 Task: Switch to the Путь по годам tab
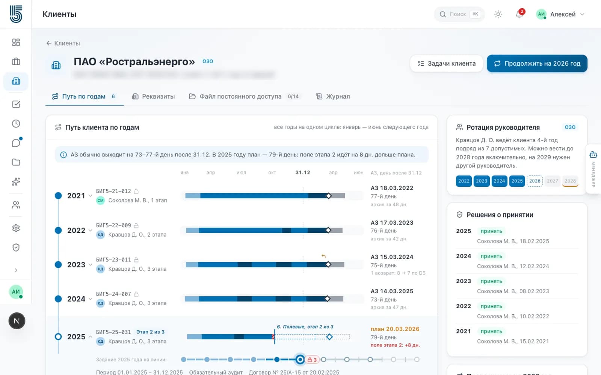pos(84,96)
